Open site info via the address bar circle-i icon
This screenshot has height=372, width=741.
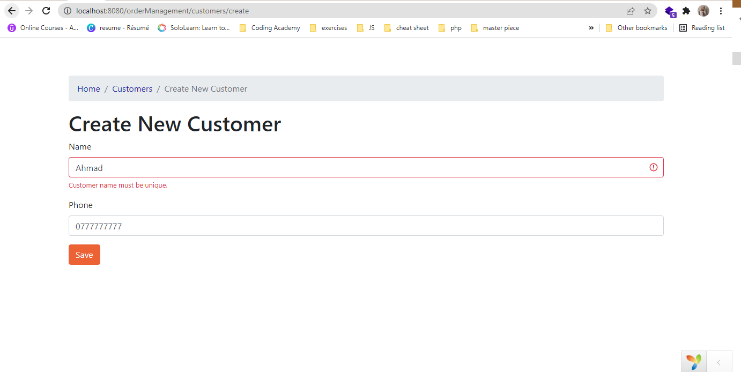(67, 11)
